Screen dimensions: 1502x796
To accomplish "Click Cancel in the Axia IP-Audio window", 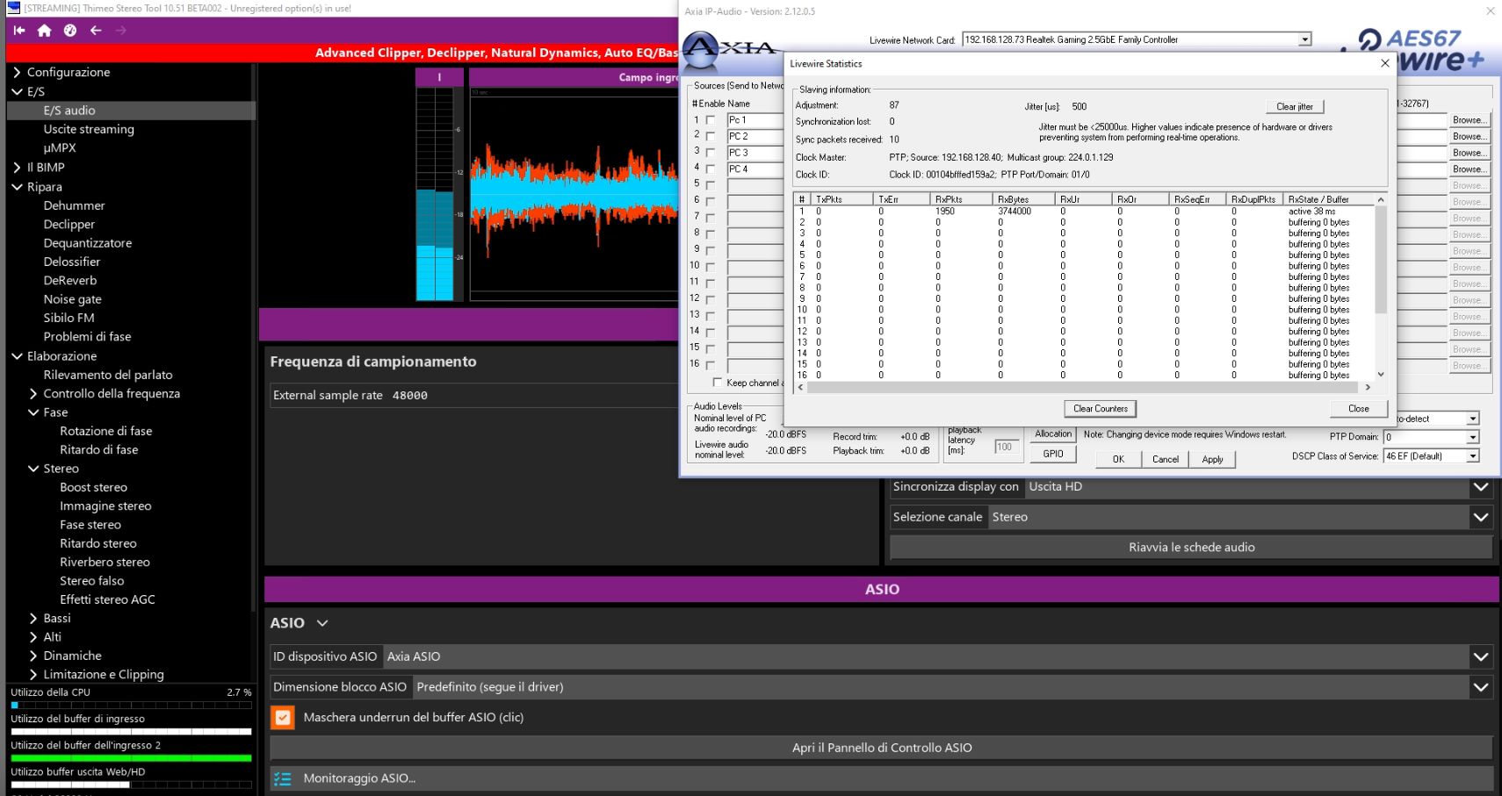I will pyautogui.click(x=1166, y=459).
